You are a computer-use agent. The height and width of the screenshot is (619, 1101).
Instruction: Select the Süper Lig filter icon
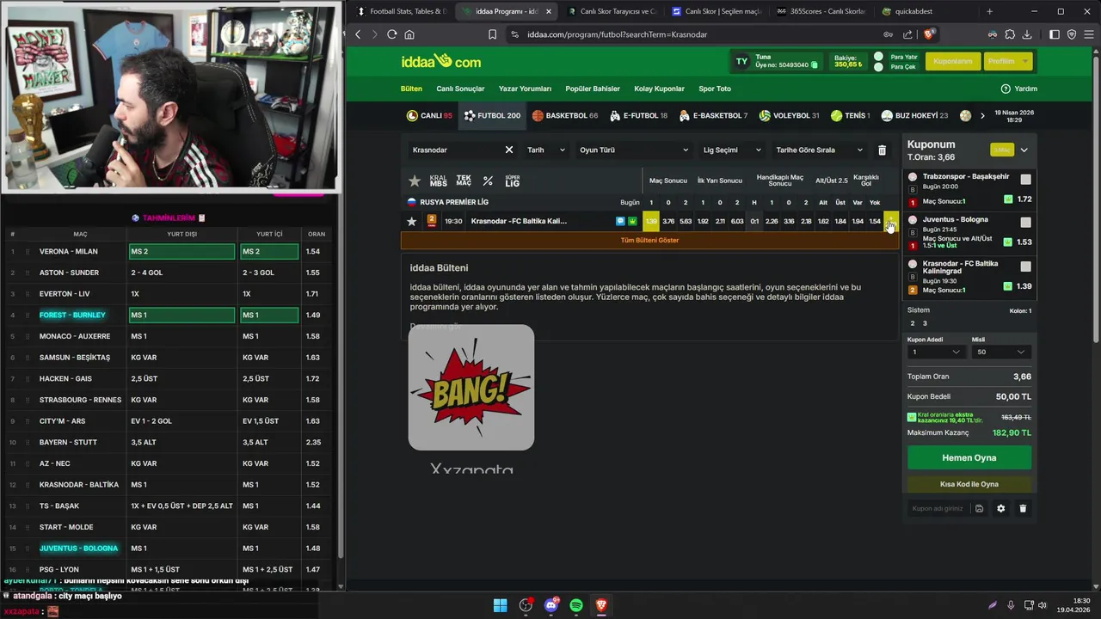[512, 181]
